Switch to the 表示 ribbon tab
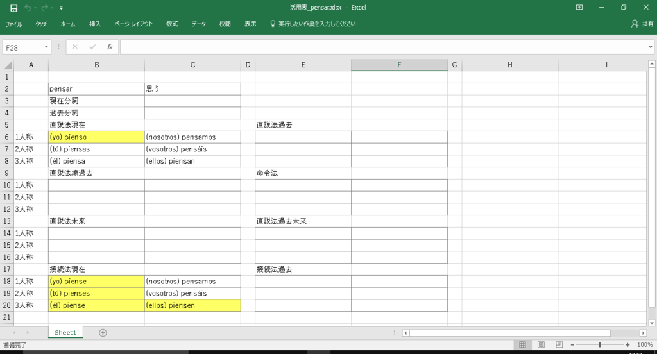Viewport: 657px width, 354px height. click(x=251, y=24)
